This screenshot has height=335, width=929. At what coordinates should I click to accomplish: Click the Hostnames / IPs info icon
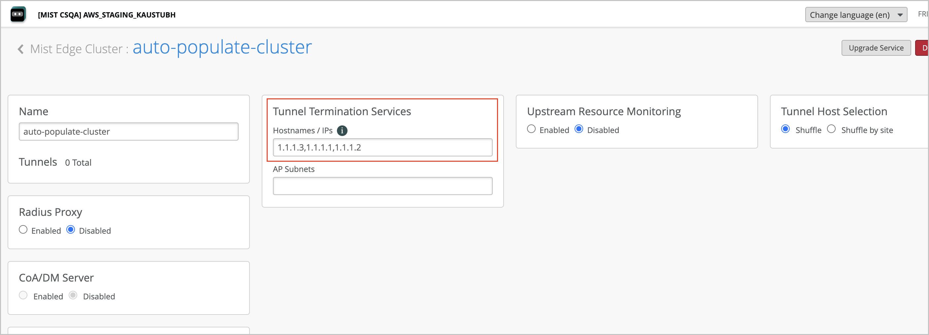(x=342, y=131)
